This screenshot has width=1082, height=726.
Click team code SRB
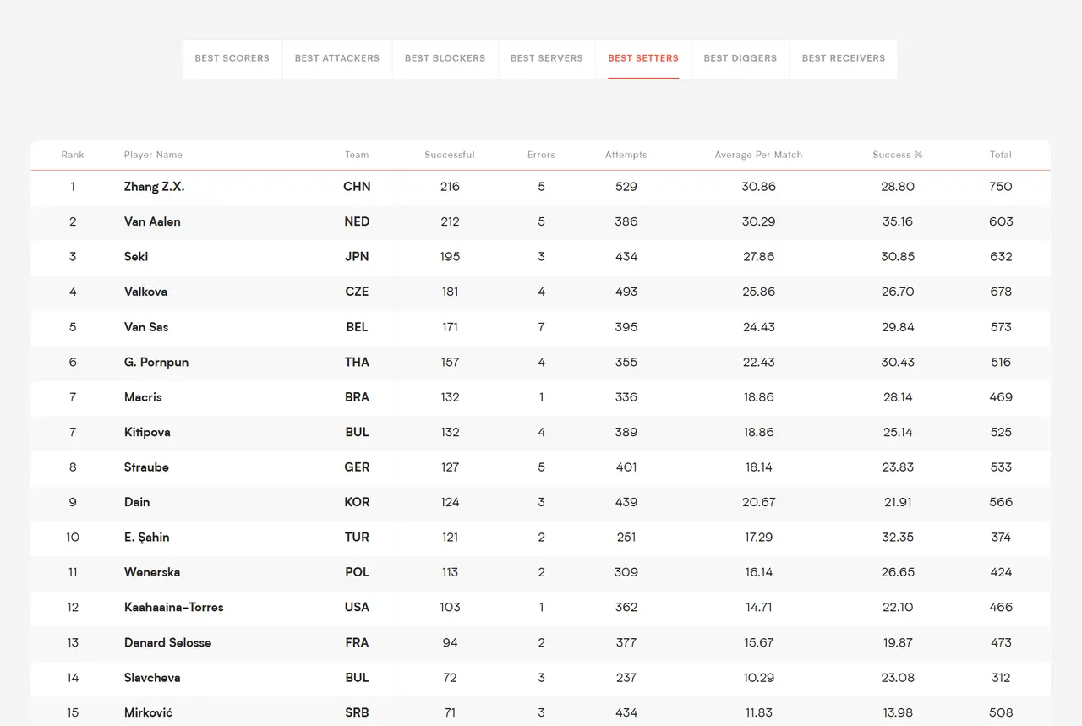pos(357,712)
